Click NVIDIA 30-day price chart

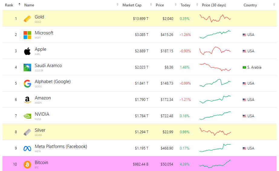pyautogui.click(x=215, y=115)
